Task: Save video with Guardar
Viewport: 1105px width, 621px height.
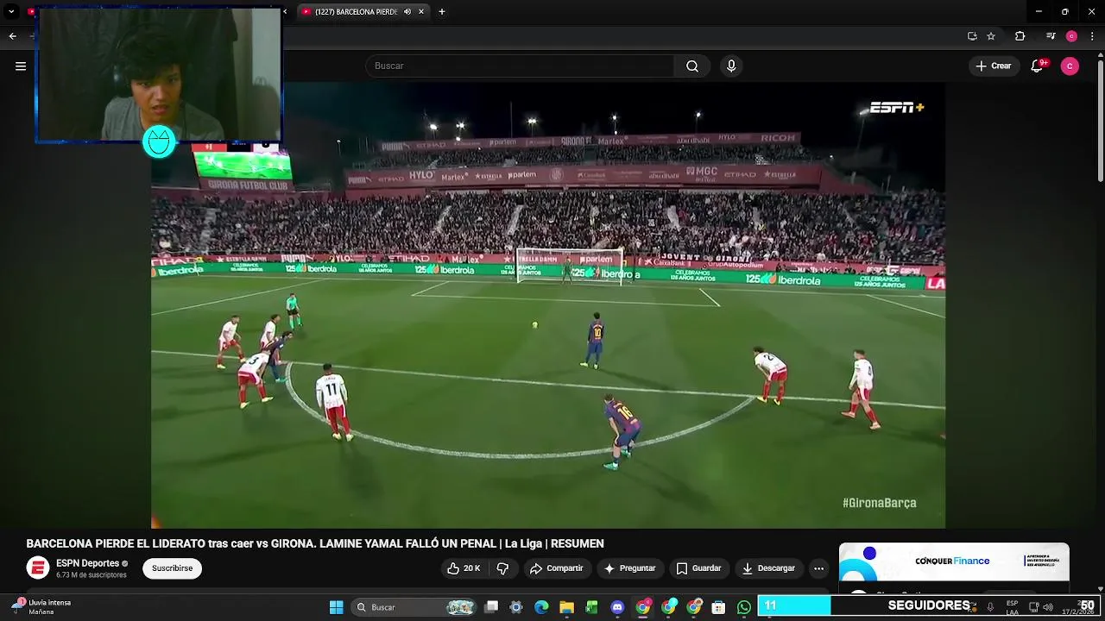Action: point(698,568)
